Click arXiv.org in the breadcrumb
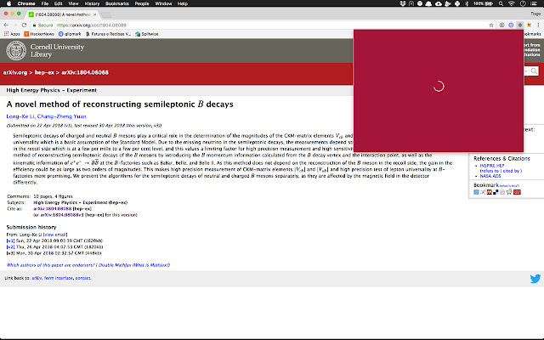Viewport: 544px width, 340px height. (15, 72)
